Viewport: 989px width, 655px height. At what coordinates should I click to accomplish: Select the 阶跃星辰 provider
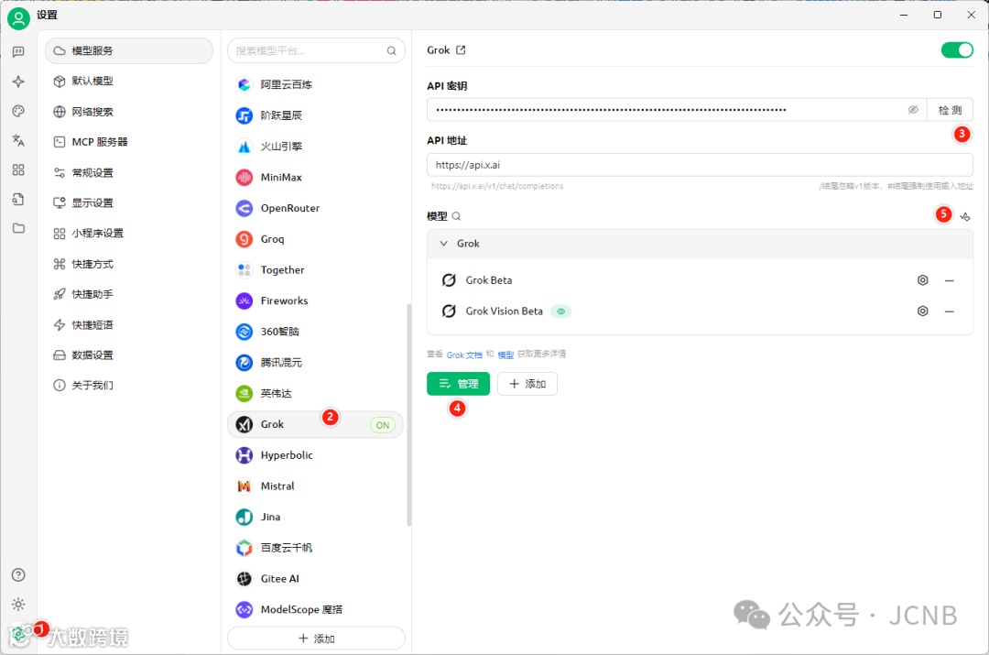(315, 115)
